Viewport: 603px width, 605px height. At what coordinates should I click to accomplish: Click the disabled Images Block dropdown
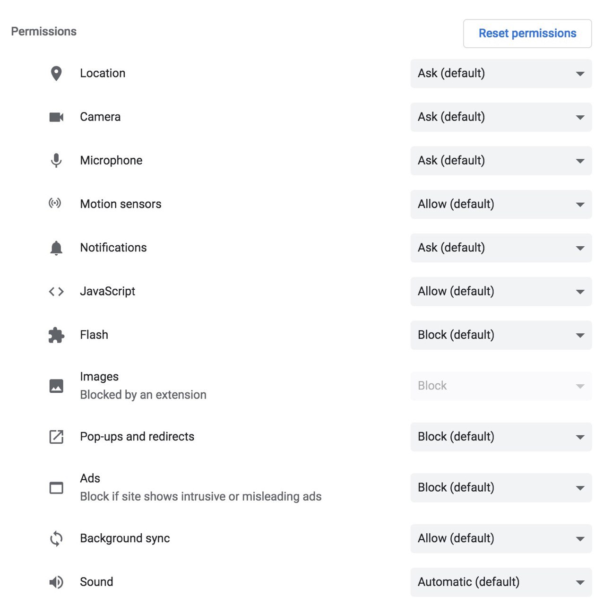click(501, 386)
